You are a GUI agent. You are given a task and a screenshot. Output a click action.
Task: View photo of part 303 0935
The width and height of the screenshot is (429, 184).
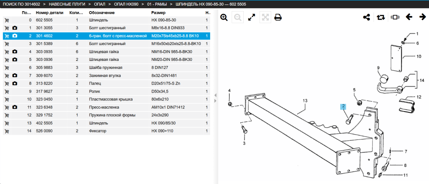click(x=15, y=51)
